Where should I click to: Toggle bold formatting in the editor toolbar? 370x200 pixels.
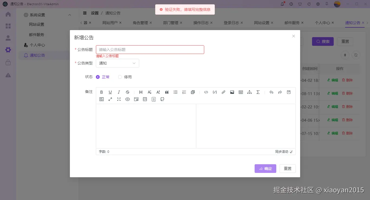coord(101,92)
